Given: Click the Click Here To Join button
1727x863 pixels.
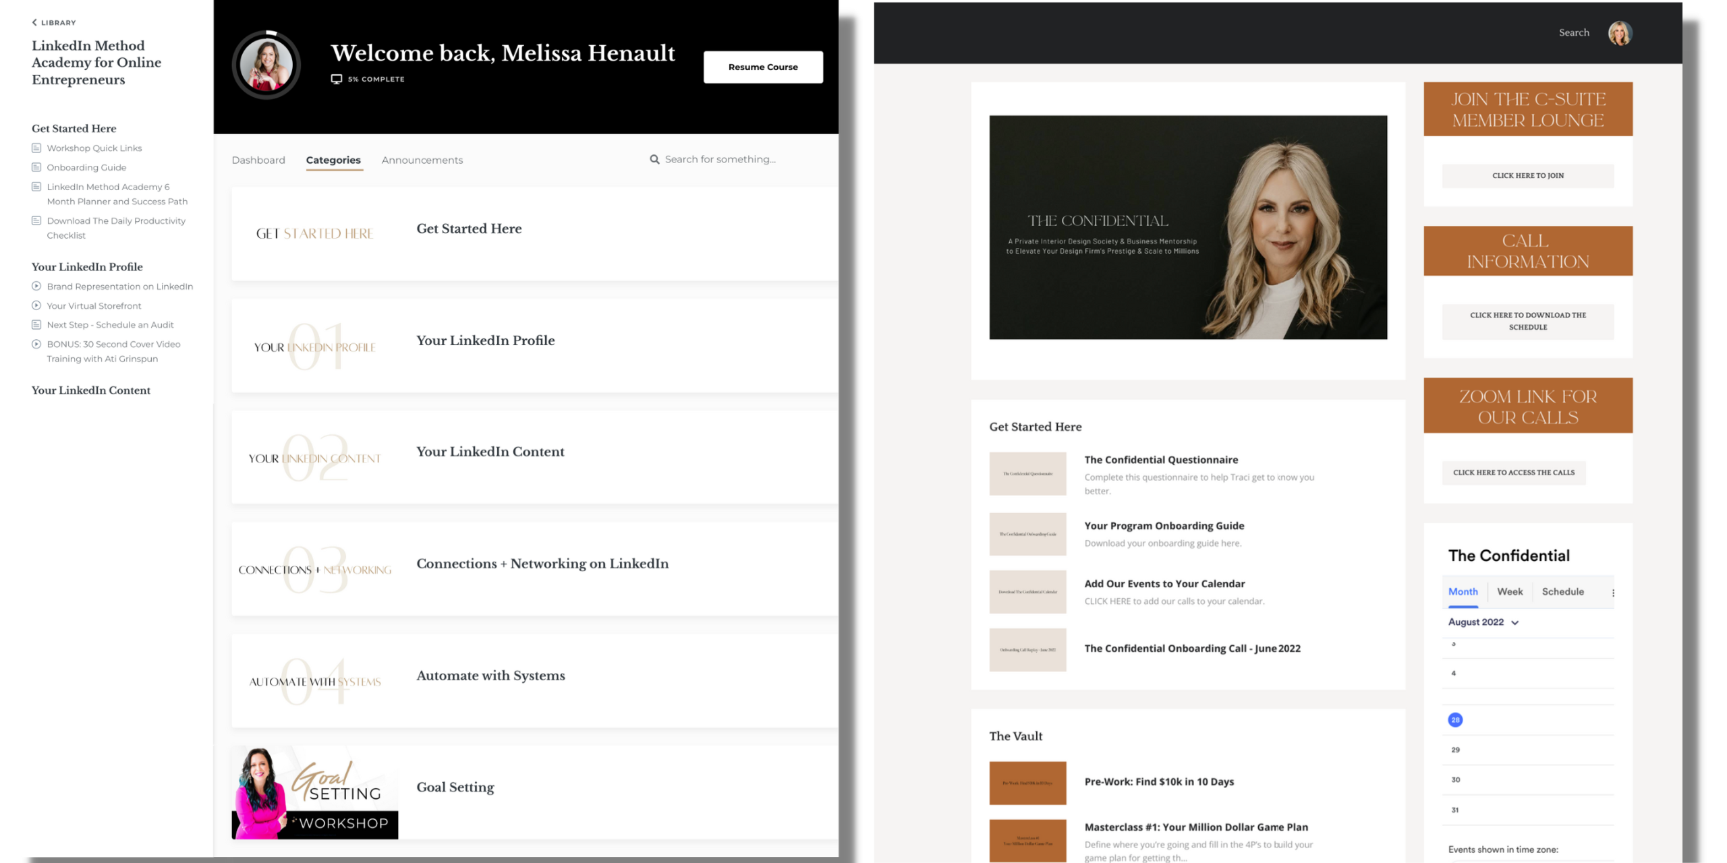Looking at the screenshot, I should tap(1527, 175).
